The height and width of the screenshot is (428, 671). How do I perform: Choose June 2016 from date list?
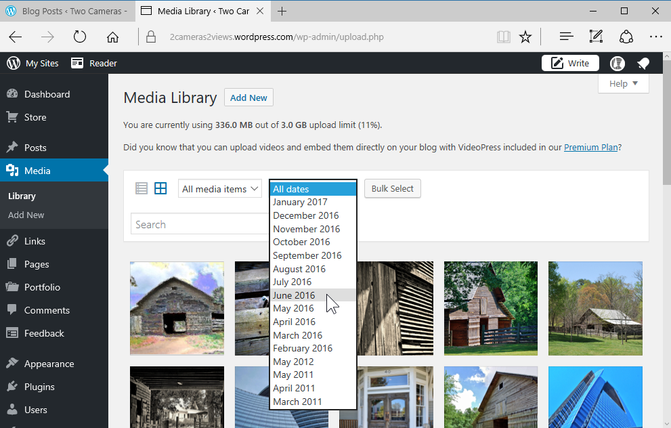coord(294,295)
